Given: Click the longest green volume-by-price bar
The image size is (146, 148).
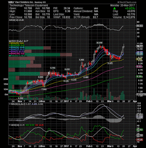Looking at the screenshot, I should click(34, 55).
